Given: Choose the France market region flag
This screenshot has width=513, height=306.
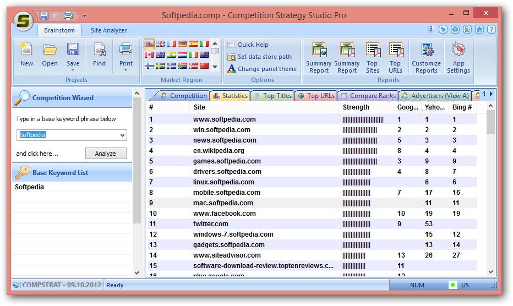Looking at the screenshot, I should (x=171, y=44).
